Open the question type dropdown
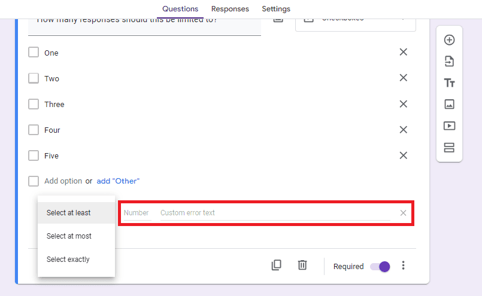The width and height of the screenshot is (482, 296). tap(355, 25)
